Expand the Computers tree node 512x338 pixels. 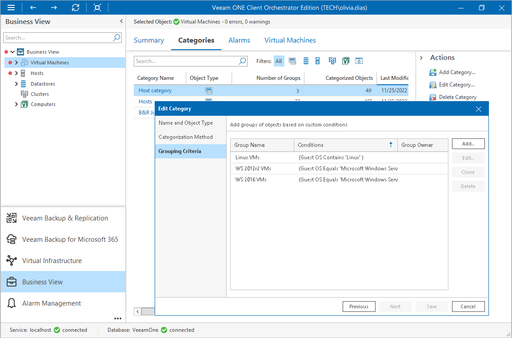point(16,104)
